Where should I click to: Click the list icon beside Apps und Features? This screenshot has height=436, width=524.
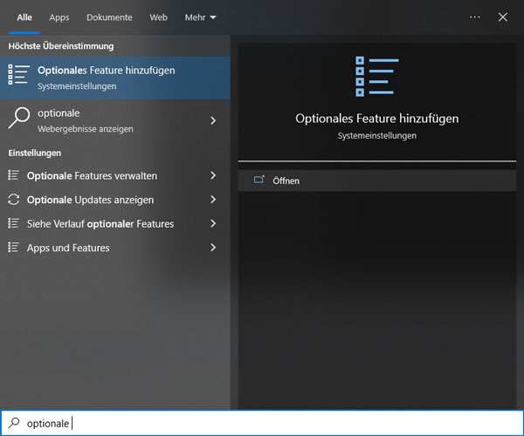(13, 248)
